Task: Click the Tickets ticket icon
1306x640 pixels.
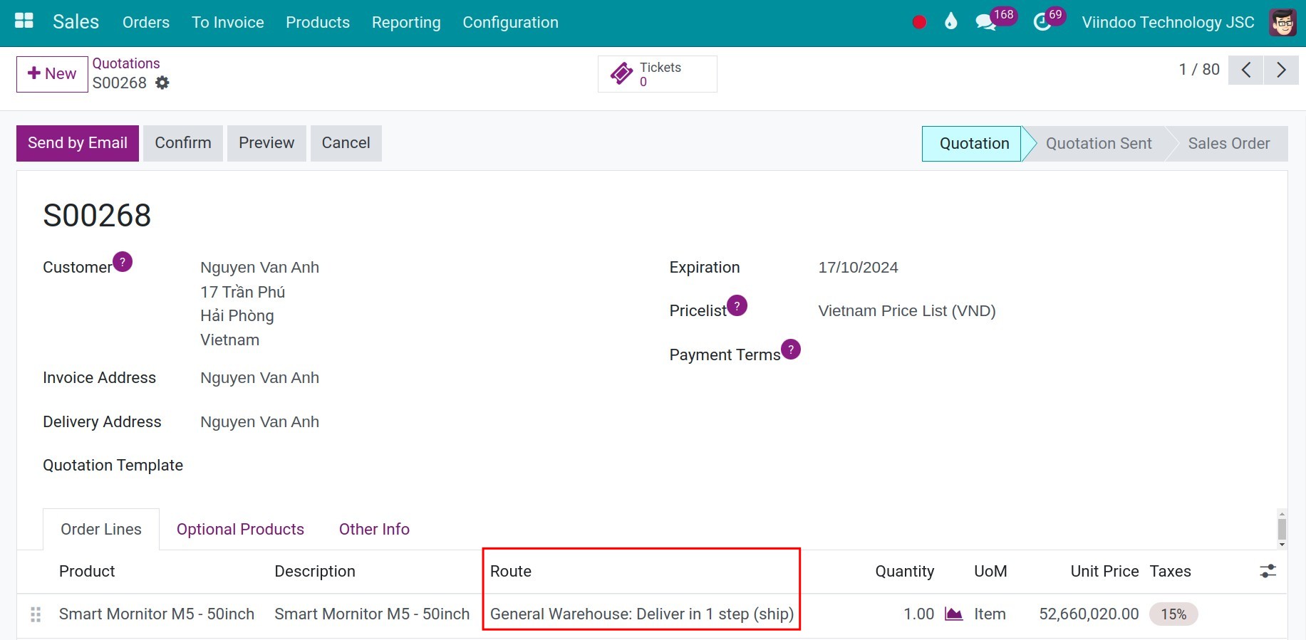Action: (x=621, y=73)
